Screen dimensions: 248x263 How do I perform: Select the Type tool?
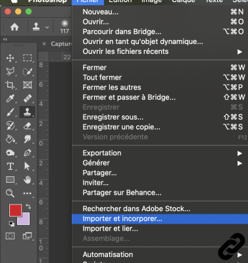point(10,166)
